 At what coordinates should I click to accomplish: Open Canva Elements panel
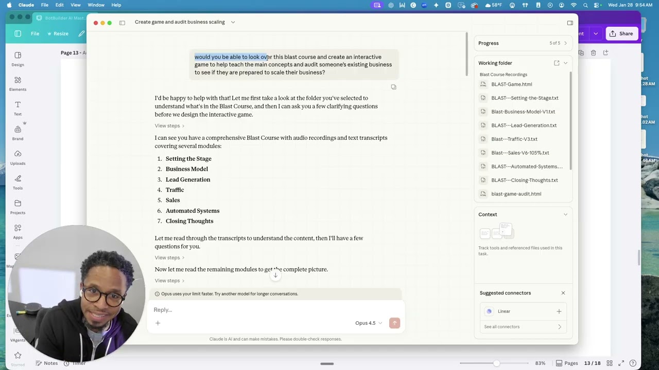18,83
